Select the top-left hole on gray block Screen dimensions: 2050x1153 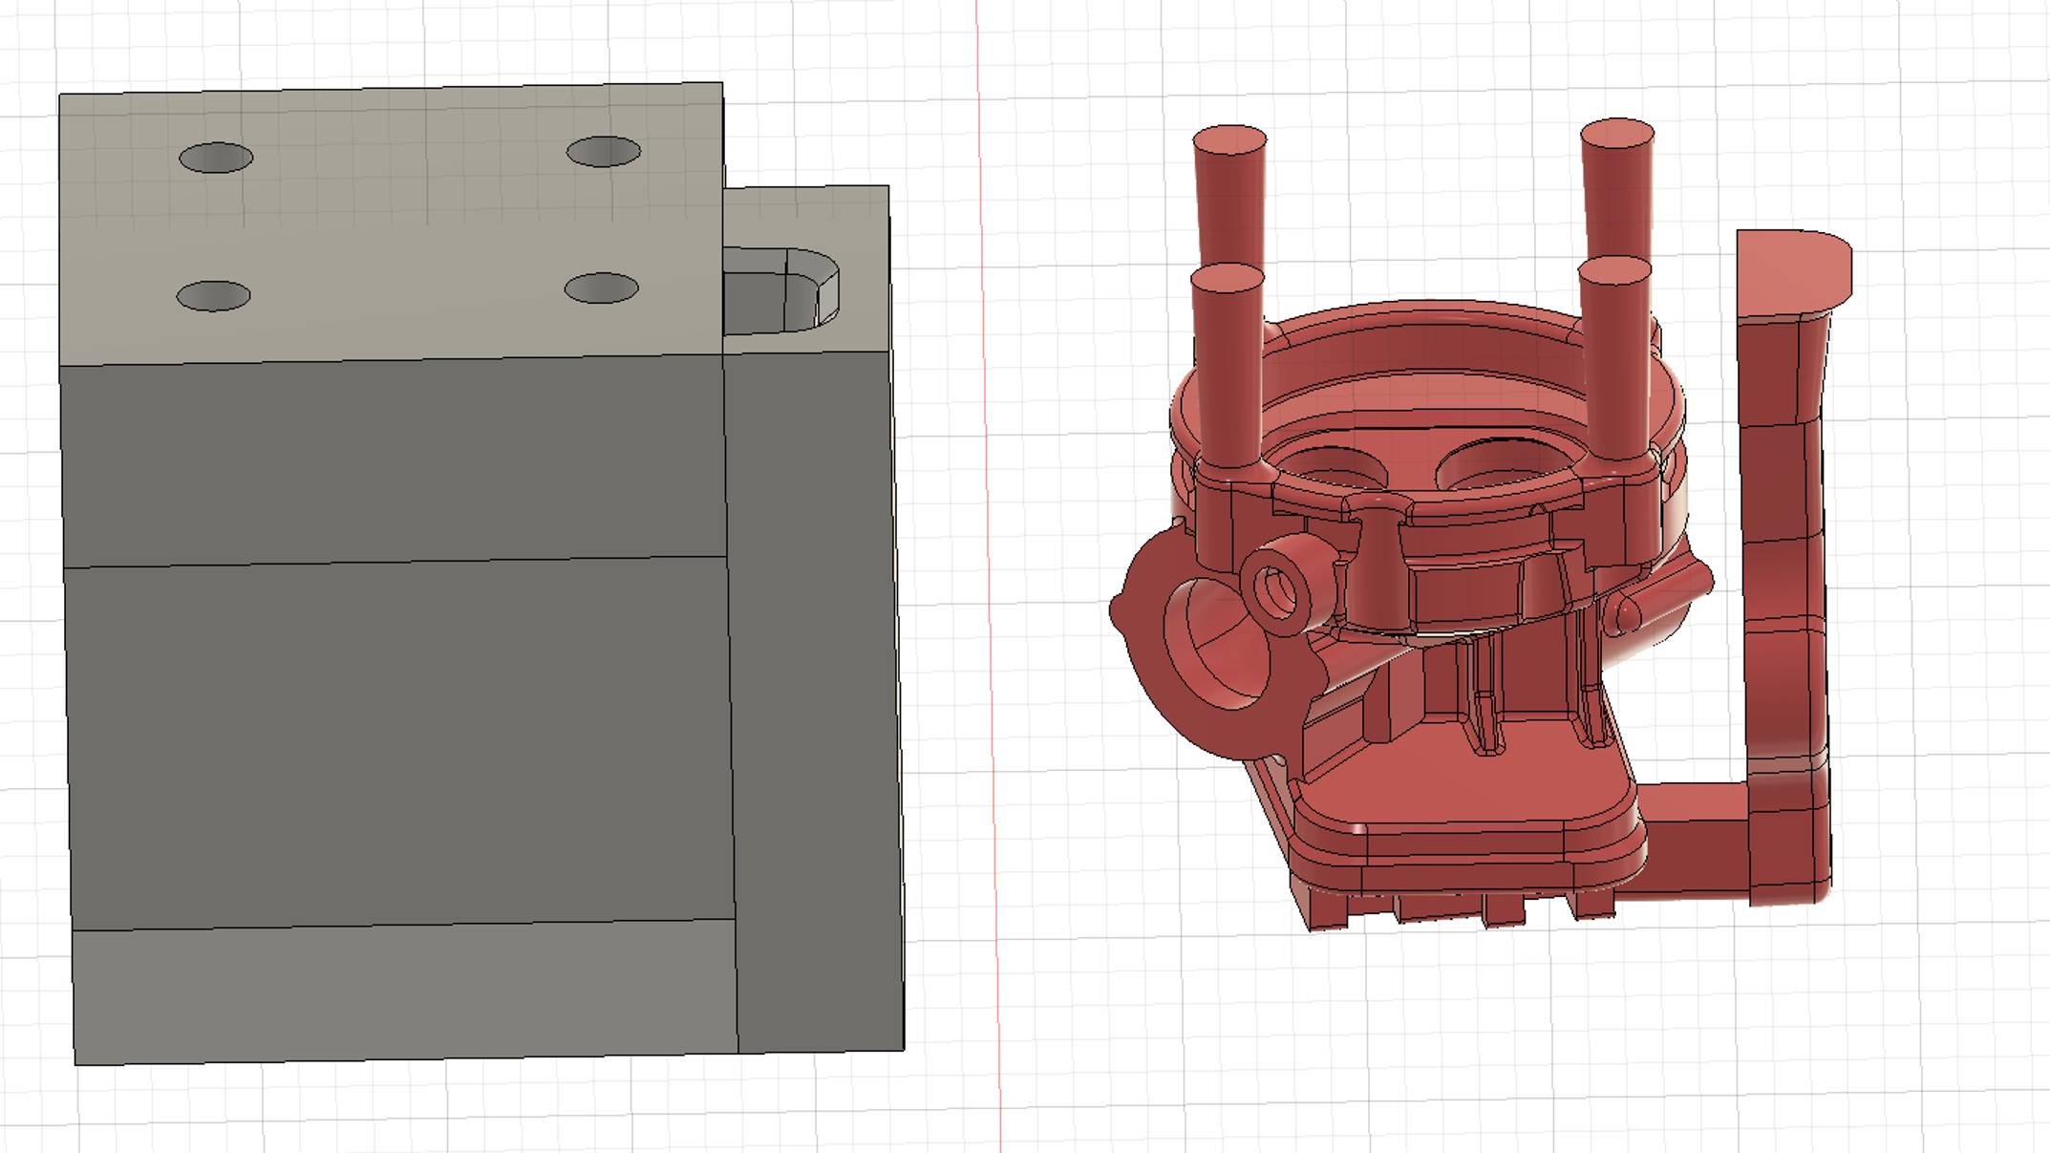[216, 158]
